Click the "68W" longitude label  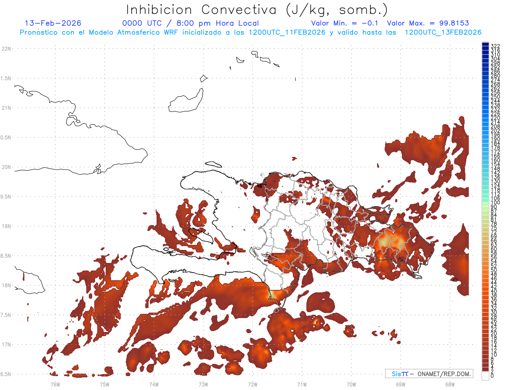click(x=450, y=385)
